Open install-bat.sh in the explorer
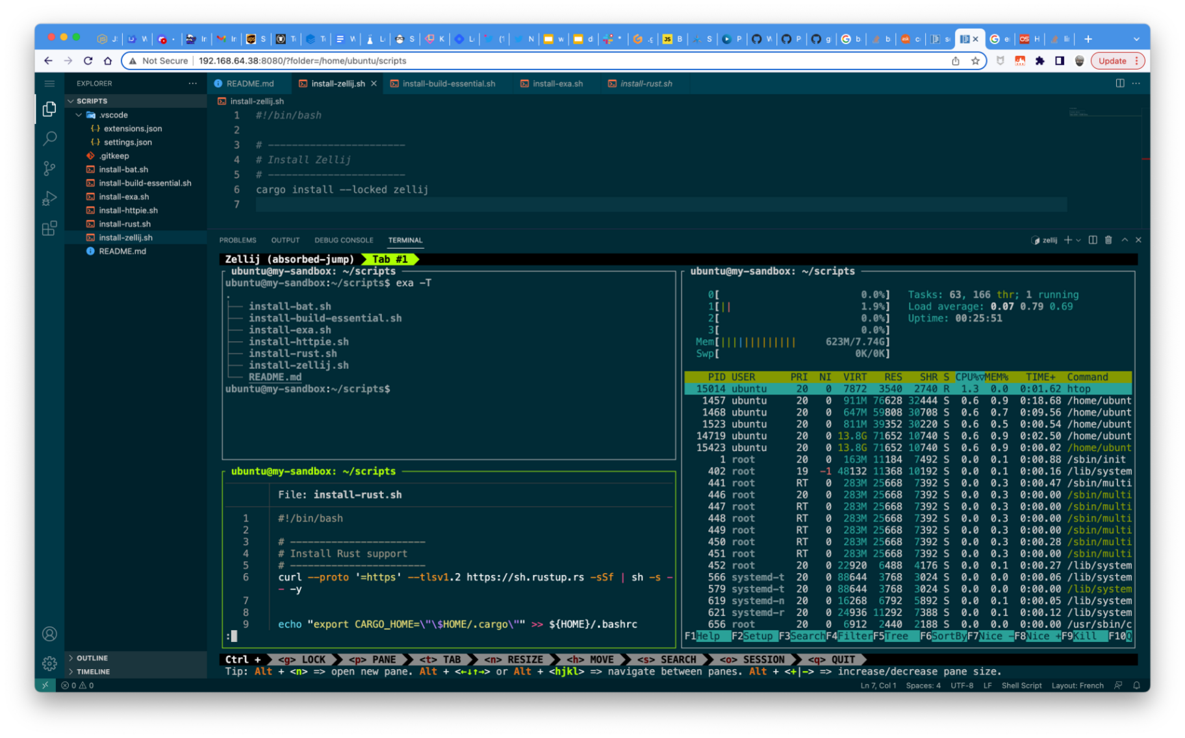1185x738 pixels. coord(136,169)
